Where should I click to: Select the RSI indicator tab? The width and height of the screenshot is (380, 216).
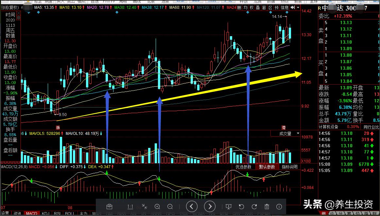click(x=58, y=214)
